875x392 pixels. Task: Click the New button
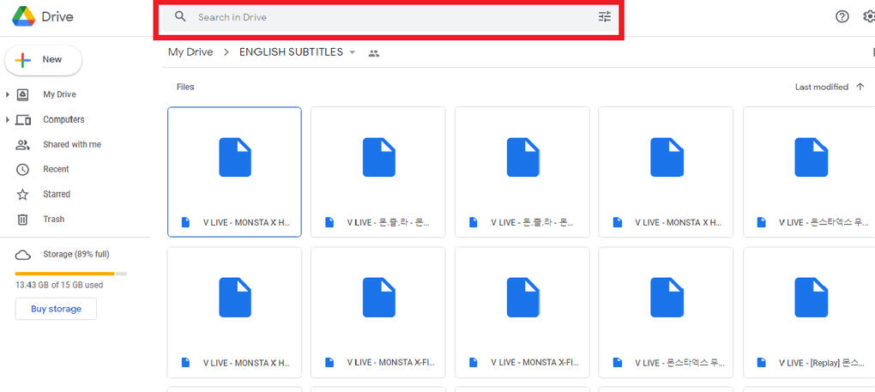(44, 60)
